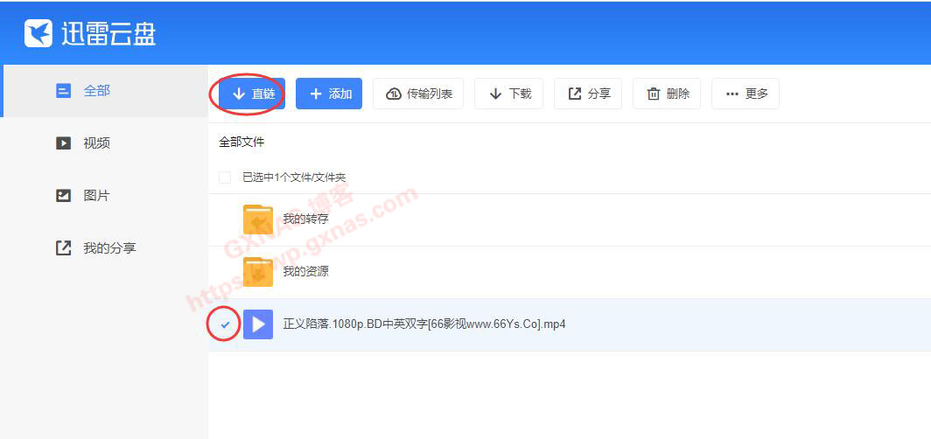The width and height of the screenshot is (931, 439).
Task: Click the 视频 video icon in sidebar
Action: (x=63, y=143)
